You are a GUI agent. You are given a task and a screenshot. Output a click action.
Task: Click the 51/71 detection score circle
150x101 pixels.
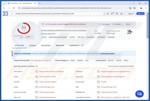[24, 28]
